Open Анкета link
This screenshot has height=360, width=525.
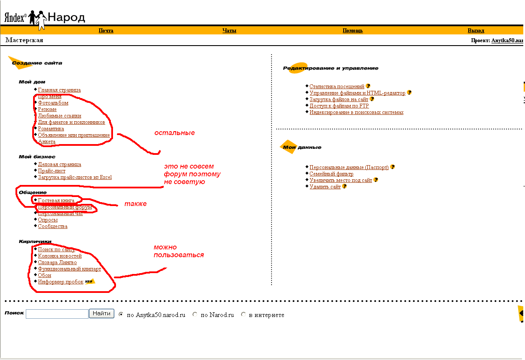point(47,142)
